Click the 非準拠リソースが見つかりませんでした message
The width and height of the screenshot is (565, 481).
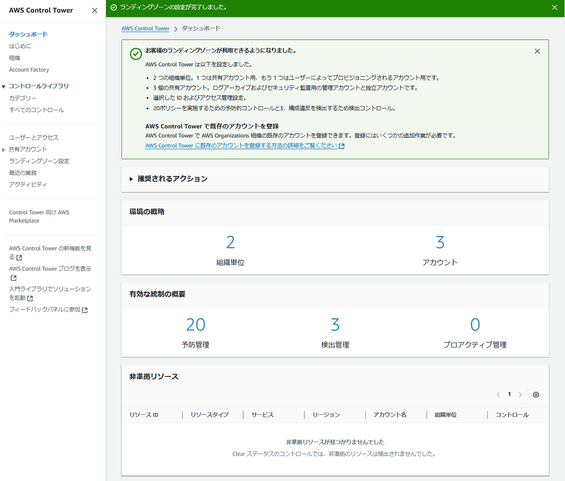click(x=335, y=442)
